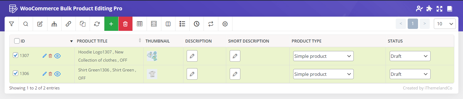Open Product Type dropdown for Hoodie Logo
This screenshot has height=99, width=463.
323,56
